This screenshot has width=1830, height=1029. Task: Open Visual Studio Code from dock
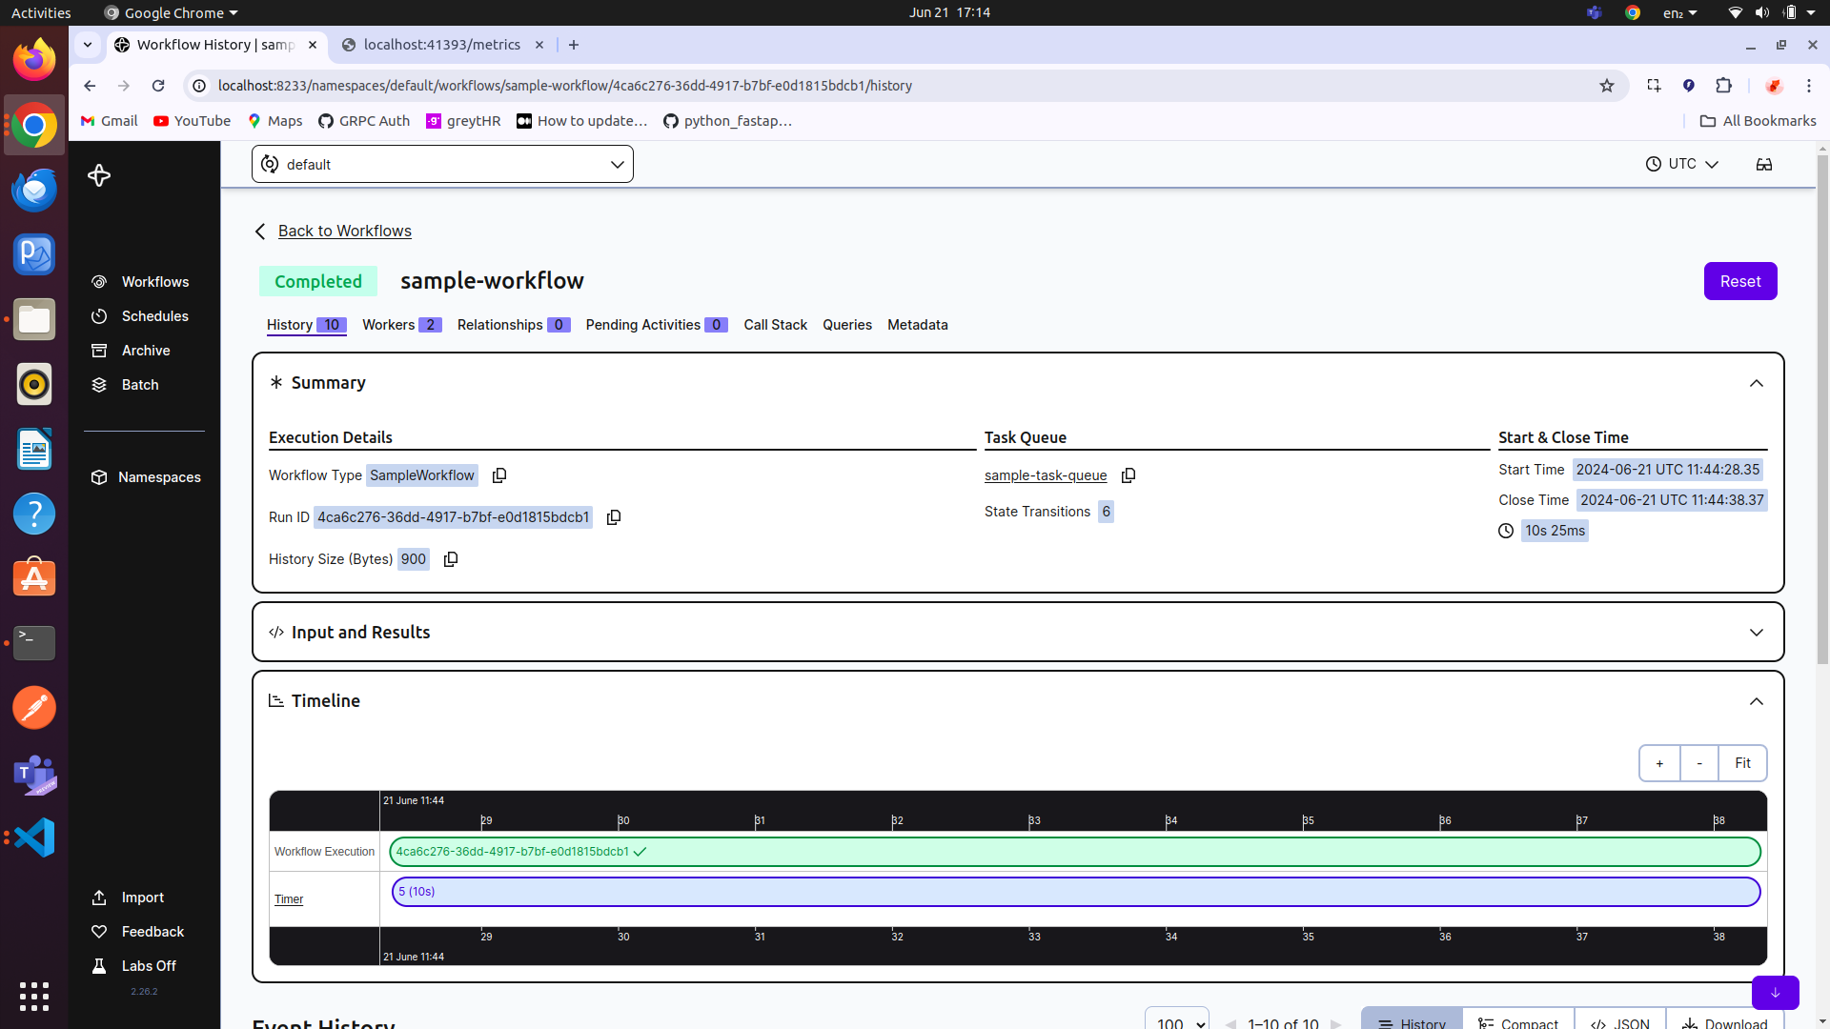(34, 837)
